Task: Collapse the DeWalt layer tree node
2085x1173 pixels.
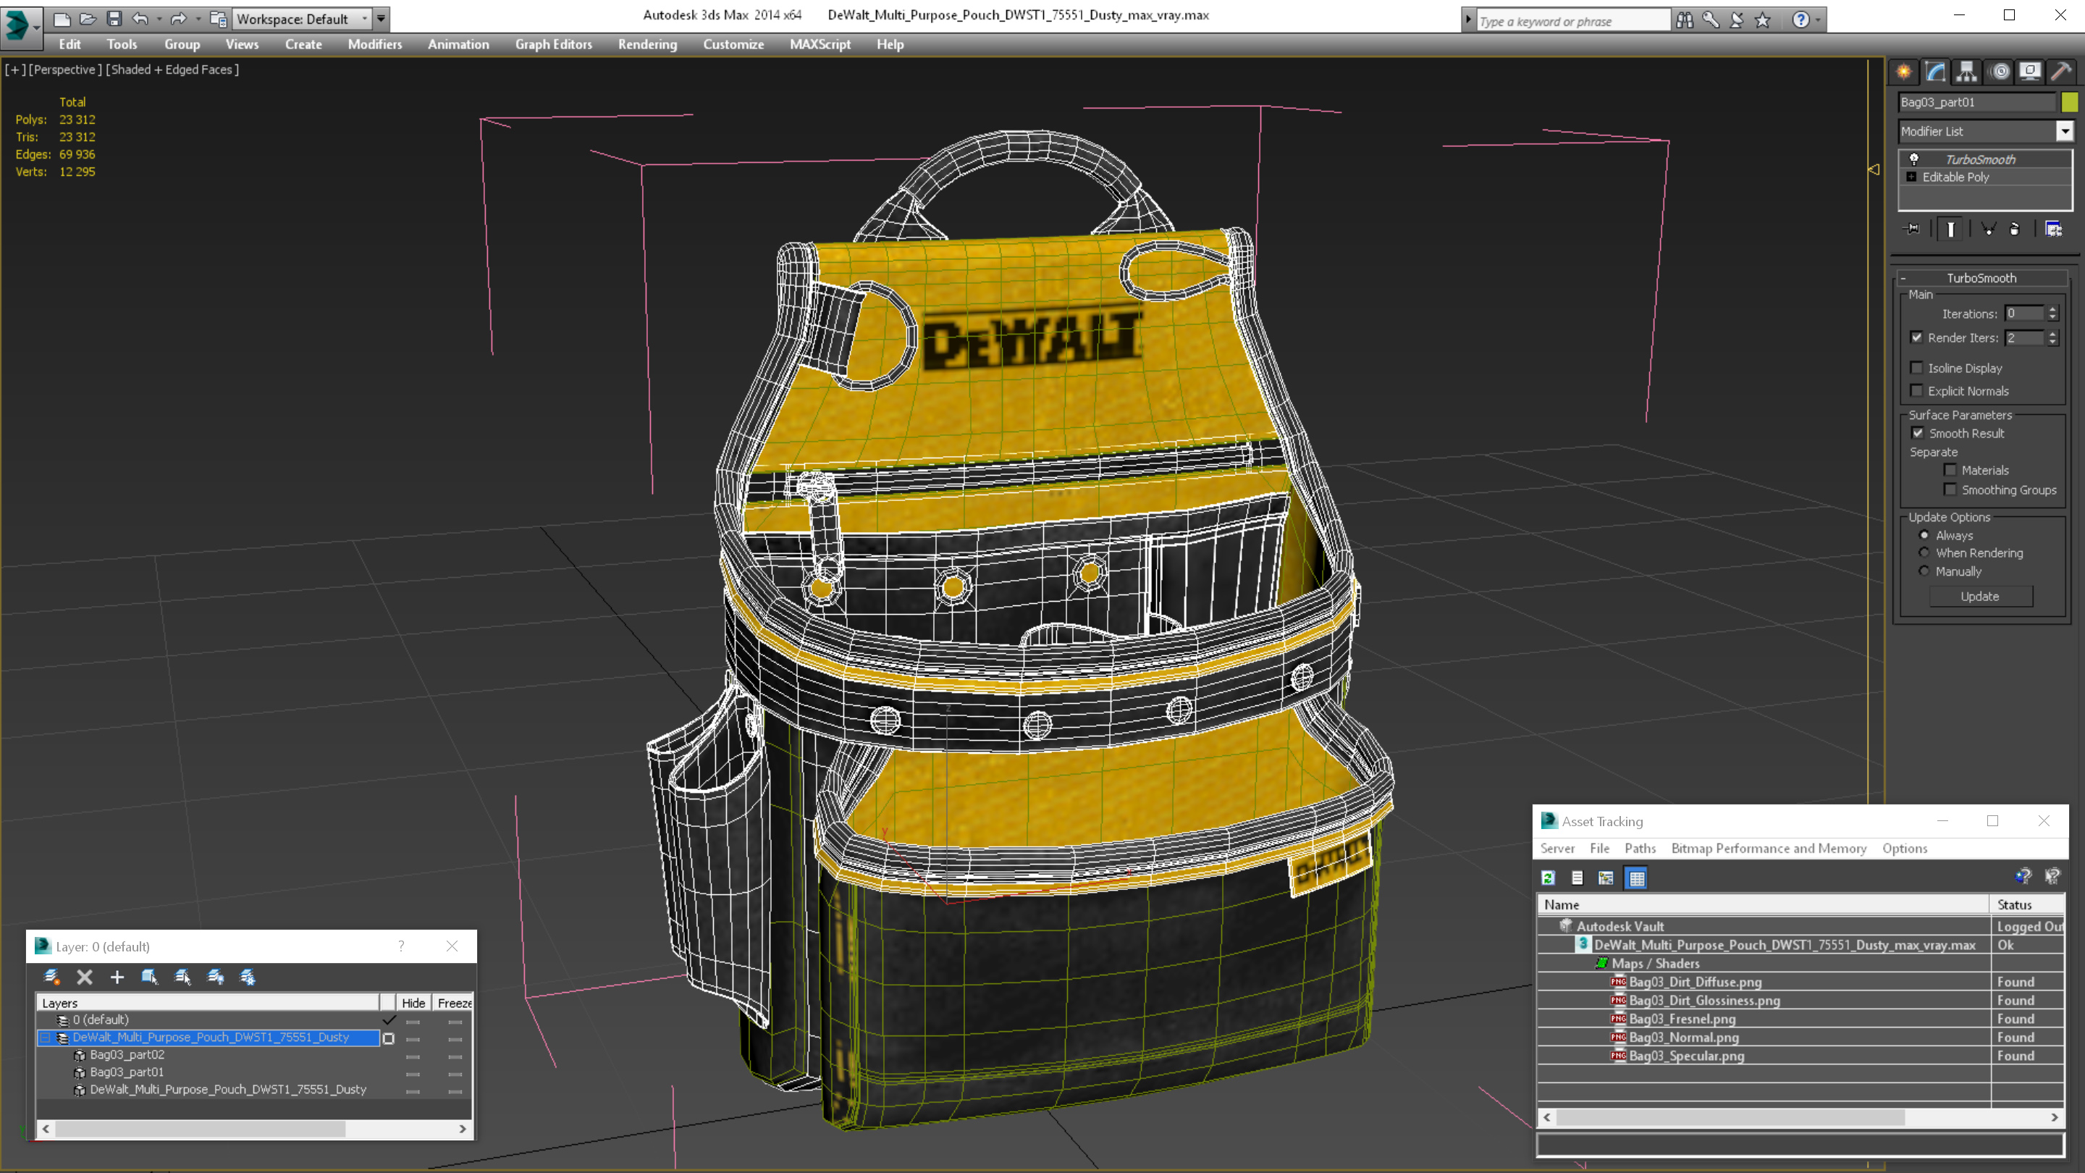Action: [x=46, y=1037]
